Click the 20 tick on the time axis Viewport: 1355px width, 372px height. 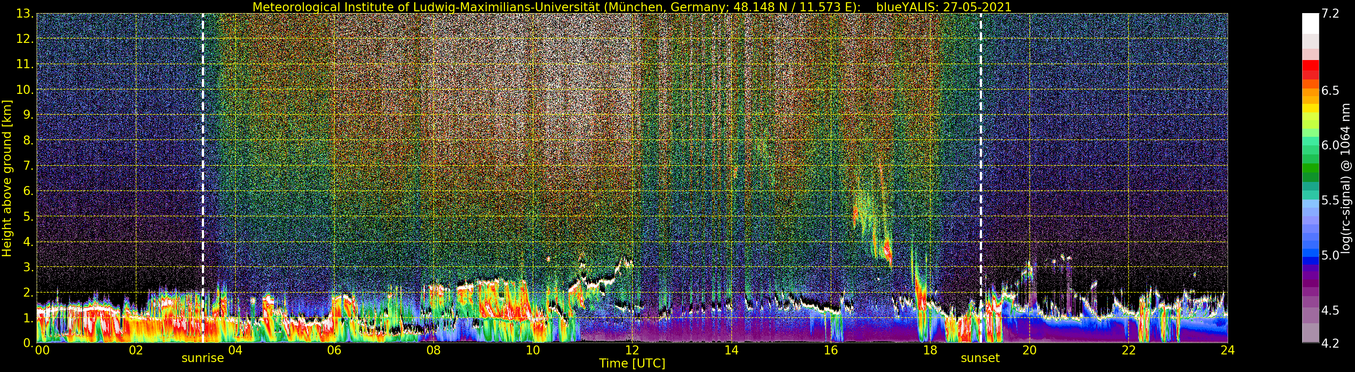[x=1029, y=350]
